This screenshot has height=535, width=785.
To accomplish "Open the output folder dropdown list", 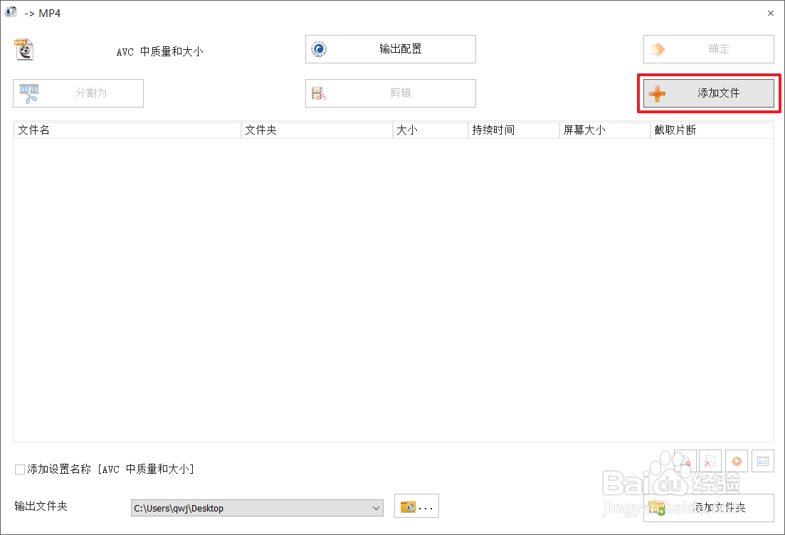I will click(377, 508).
